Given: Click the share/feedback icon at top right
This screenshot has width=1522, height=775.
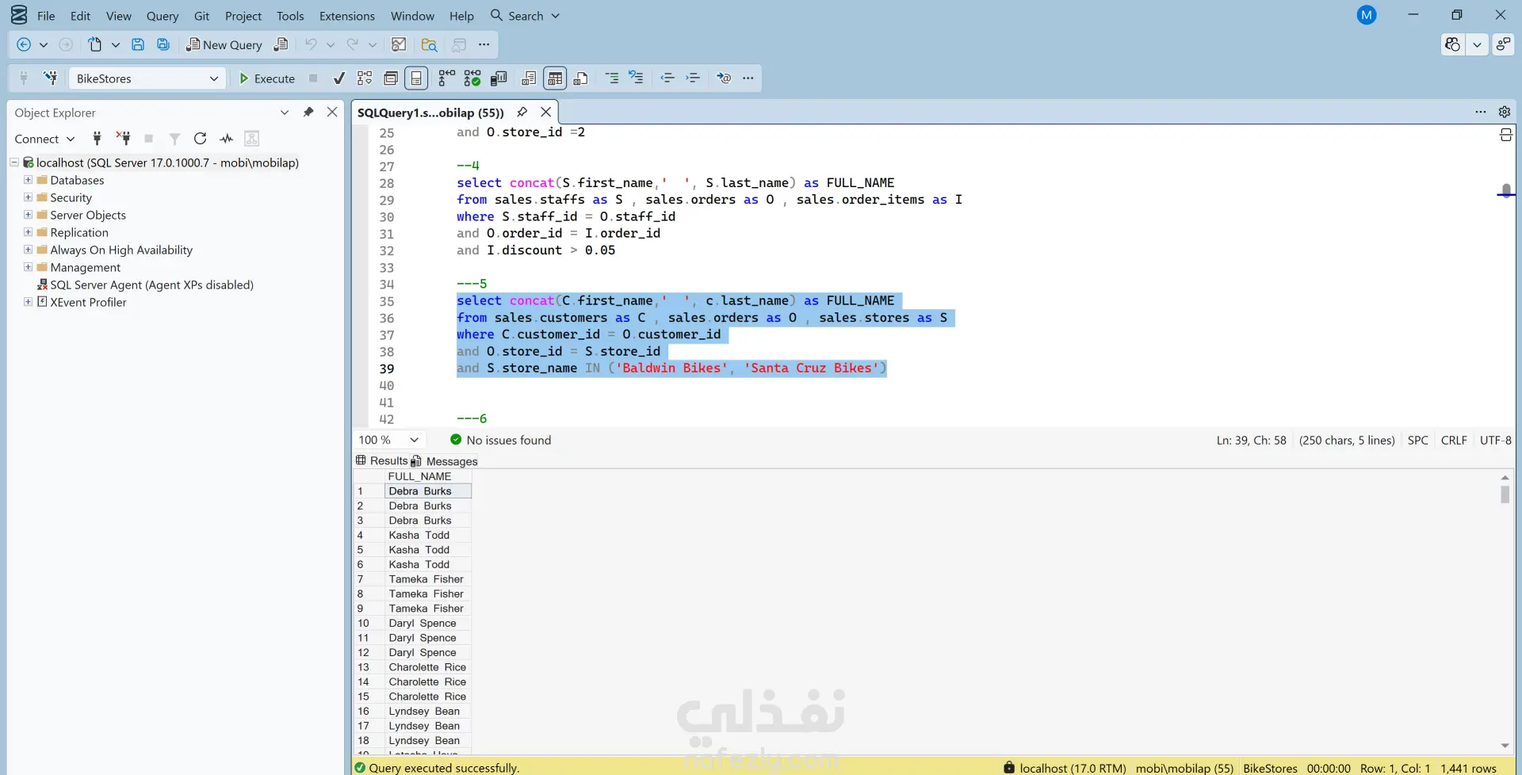Looking at the screenshot, I should (x=1503, y=44).
